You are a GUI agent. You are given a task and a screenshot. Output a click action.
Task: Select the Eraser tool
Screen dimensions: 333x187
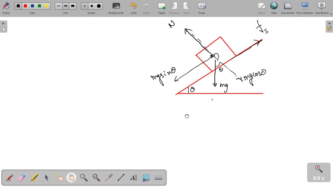[x=22, y=178]
